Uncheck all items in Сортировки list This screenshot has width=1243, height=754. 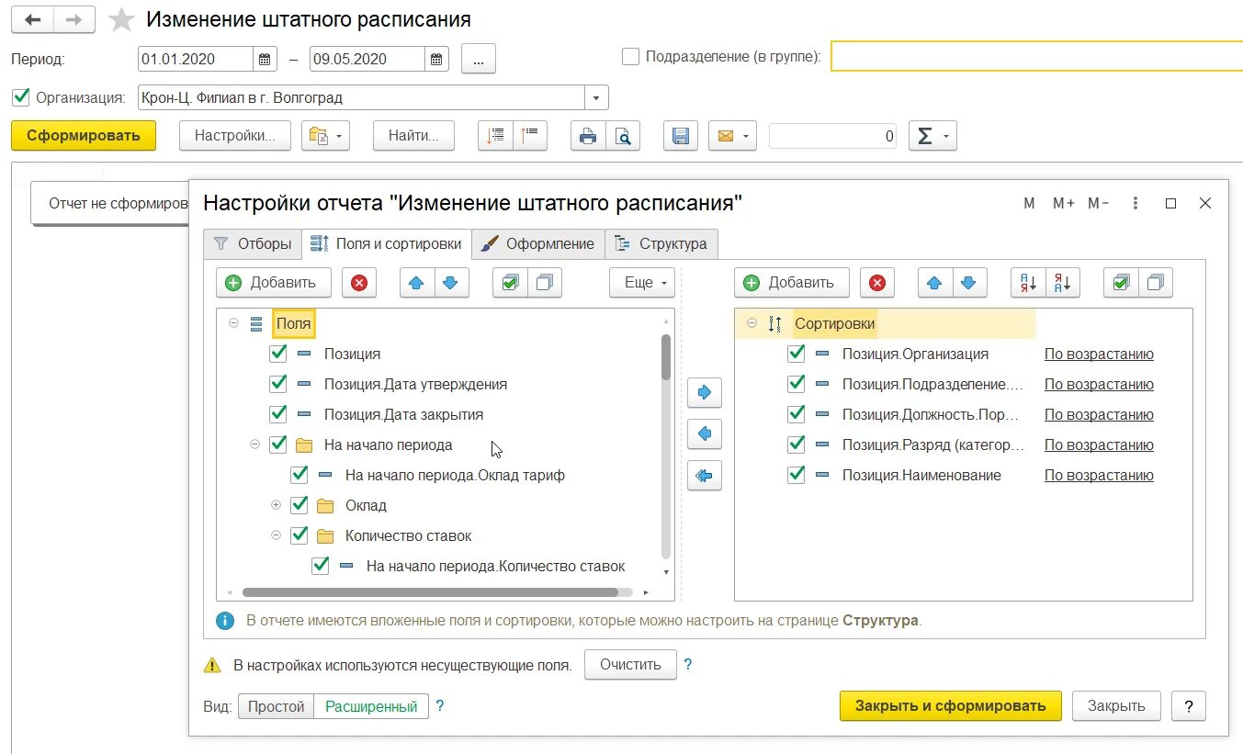click(x=1156, y=283)
